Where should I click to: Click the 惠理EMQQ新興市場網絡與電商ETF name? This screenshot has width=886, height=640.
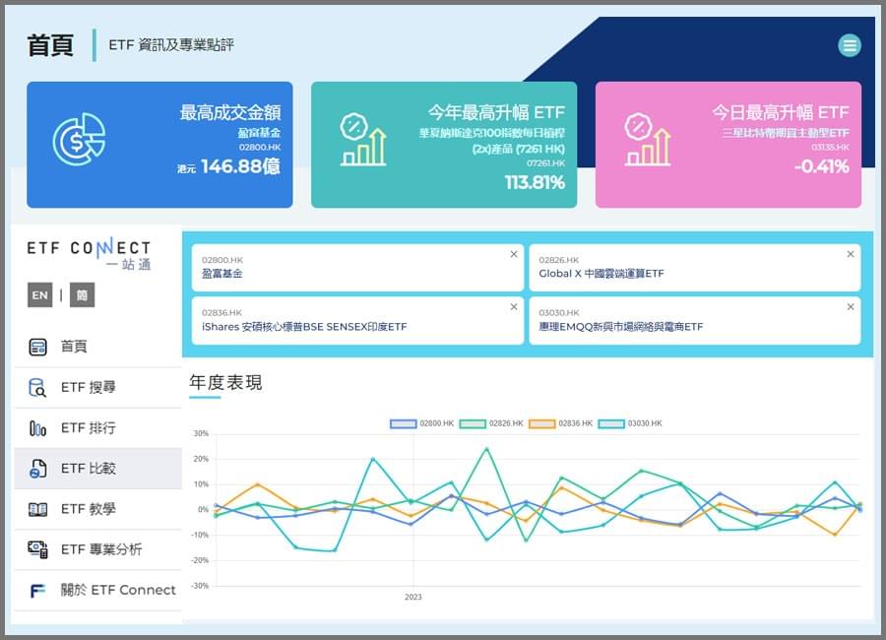click(x=621, y=327)
